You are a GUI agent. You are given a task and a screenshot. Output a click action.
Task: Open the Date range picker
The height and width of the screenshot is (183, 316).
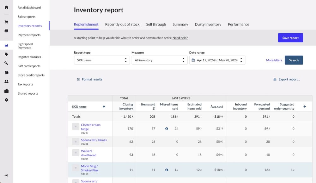coord(217,60)
